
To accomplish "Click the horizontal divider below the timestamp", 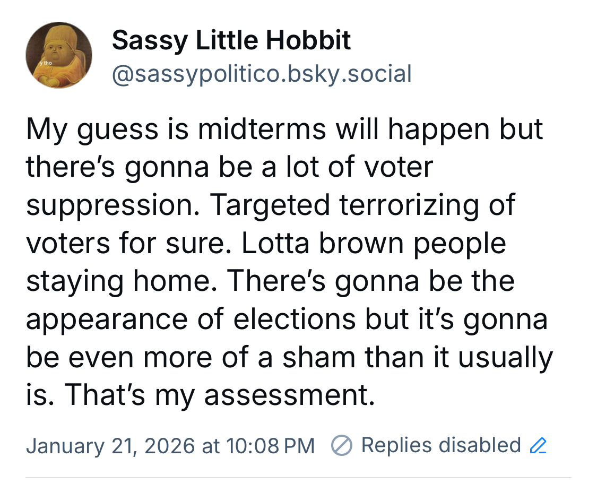I will coord(298,477).
